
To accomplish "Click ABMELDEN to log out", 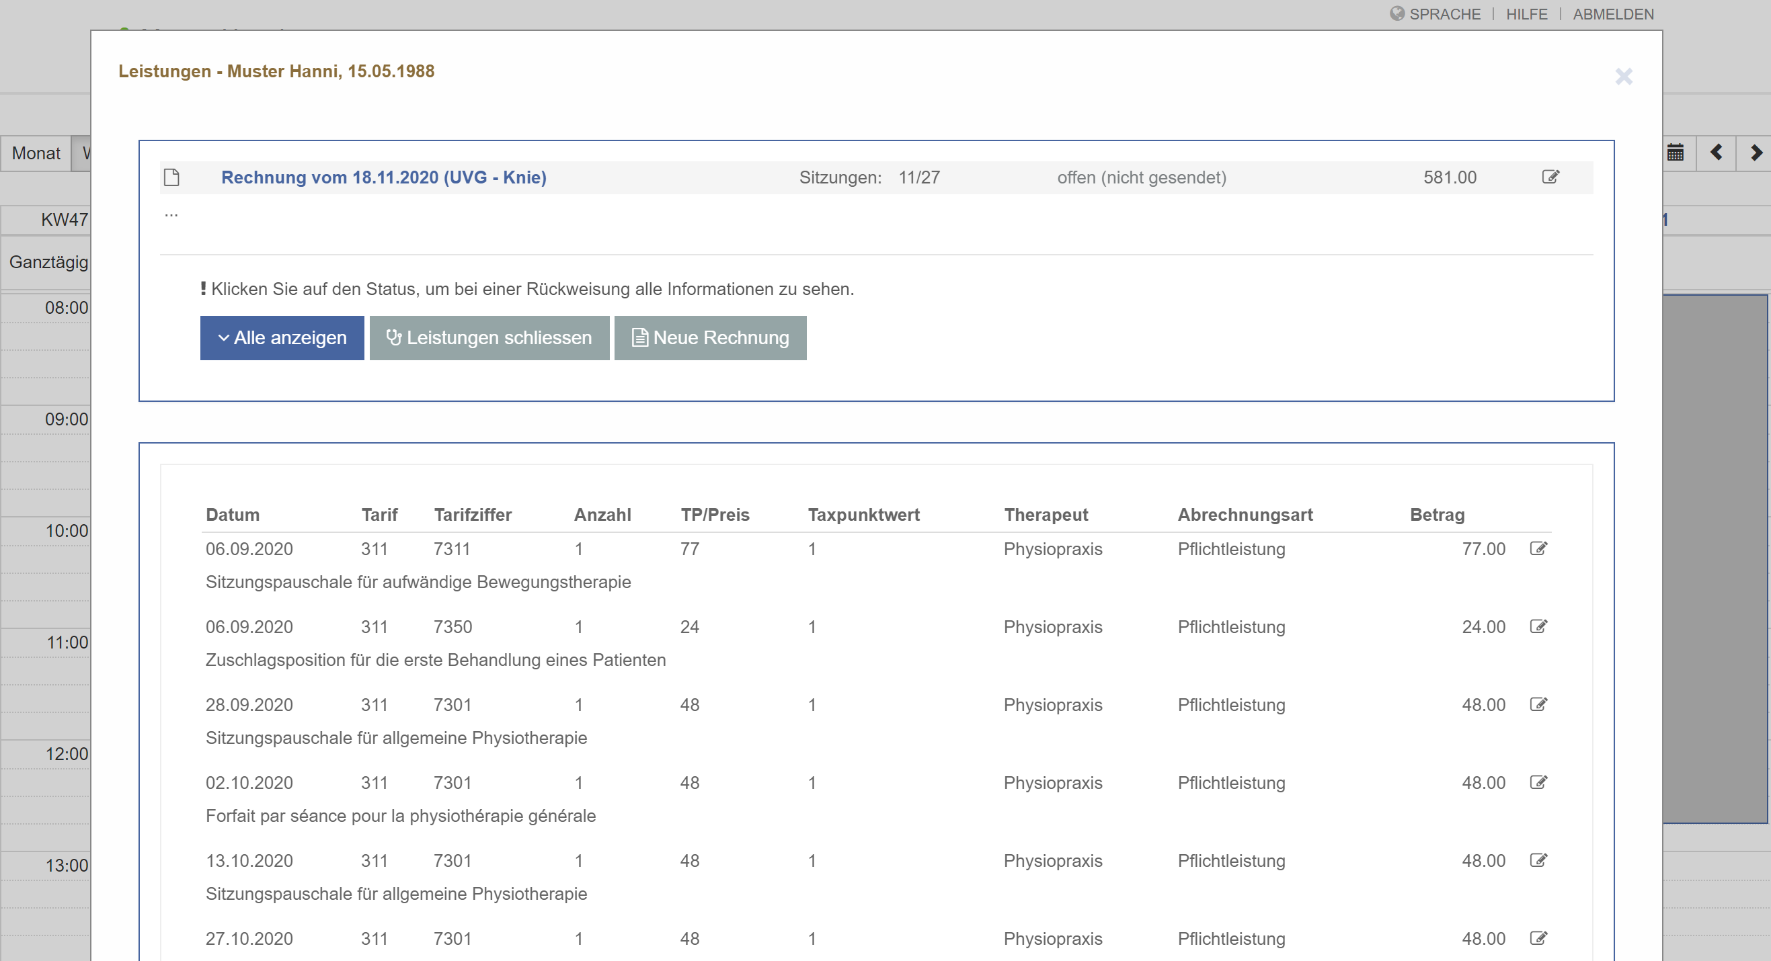I will tap(1613, 13).
